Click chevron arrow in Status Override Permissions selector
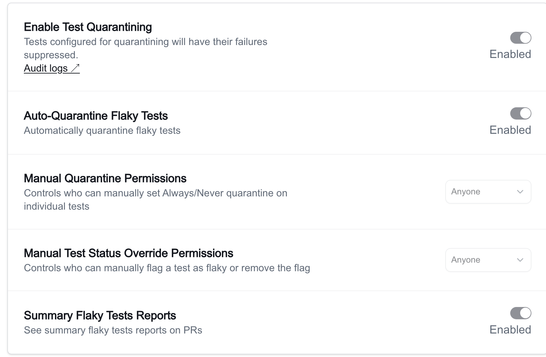This screenshot has height=357, width=546. [x=520, y=260]
